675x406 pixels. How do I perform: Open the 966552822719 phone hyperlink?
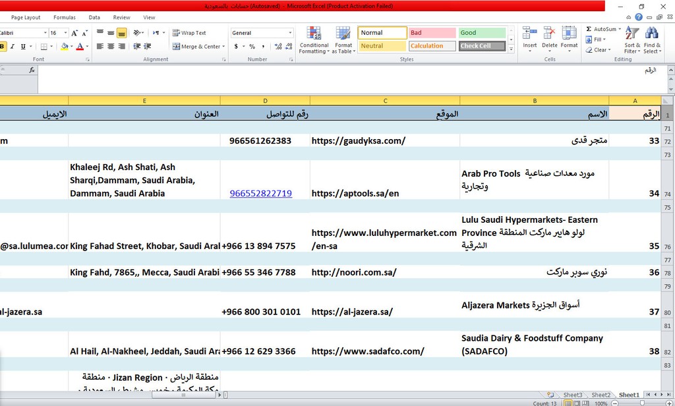pos(261,193)
